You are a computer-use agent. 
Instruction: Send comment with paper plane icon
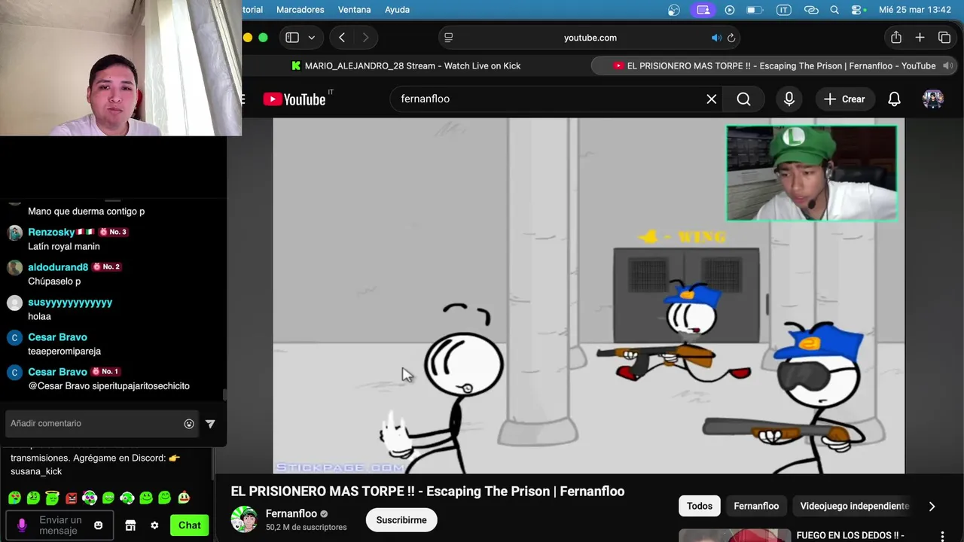pyautogui.click(x=210, y=424)
